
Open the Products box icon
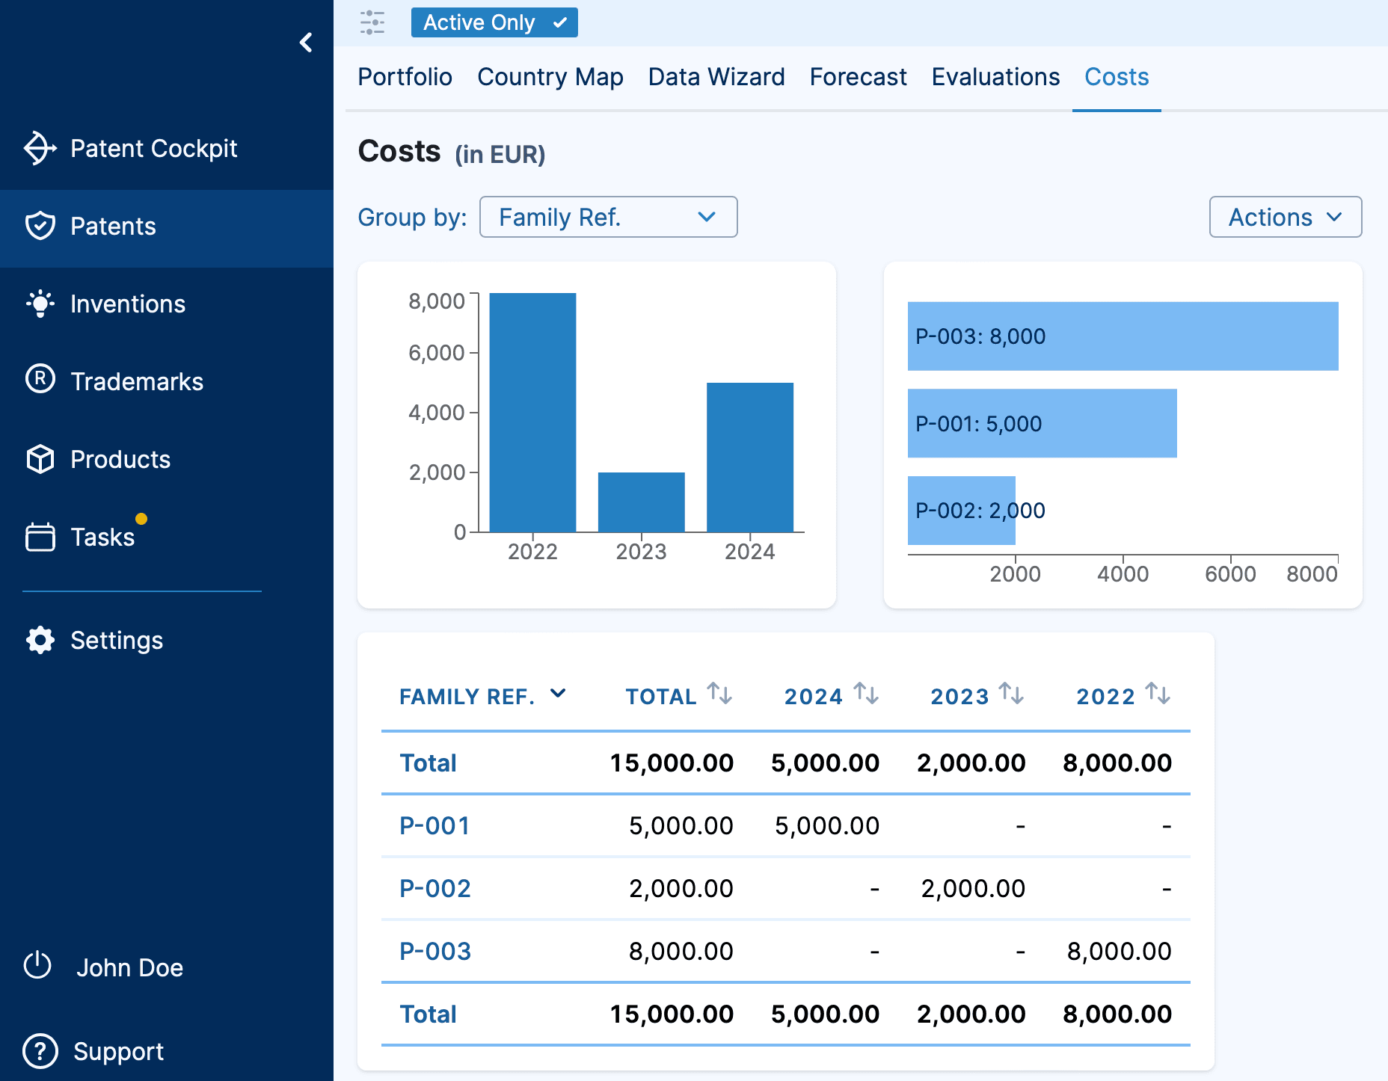(x=41, y=460)
